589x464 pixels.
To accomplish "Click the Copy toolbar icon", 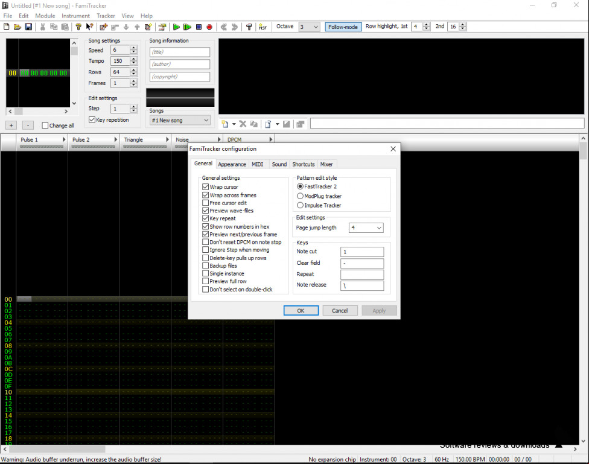I will pos(54,27).
